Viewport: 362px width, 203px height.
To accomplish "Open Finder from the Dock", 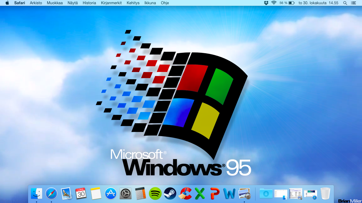I will (37, 194).
